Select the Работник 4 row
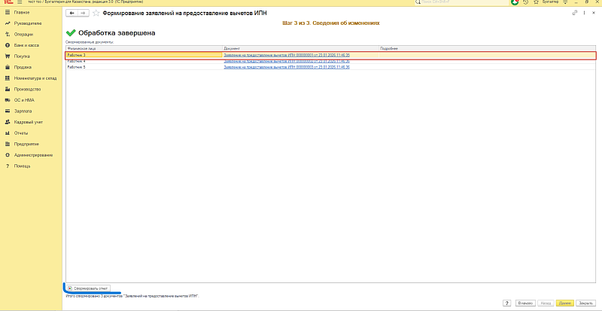 (113, 61)
